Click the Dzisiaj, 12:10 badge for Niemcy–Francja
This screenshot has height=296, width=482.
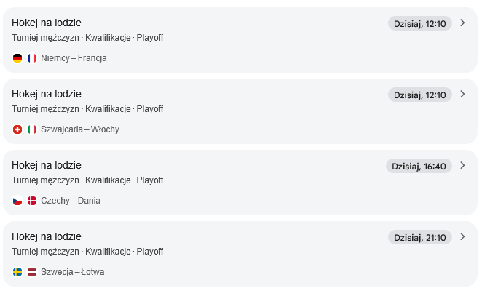point(419,23)
